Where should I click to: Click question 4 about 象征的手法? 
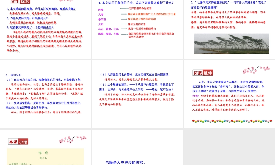point(136,3)
